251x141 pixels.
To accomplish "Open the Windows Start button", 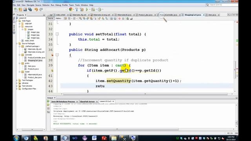I will [16, 138].
